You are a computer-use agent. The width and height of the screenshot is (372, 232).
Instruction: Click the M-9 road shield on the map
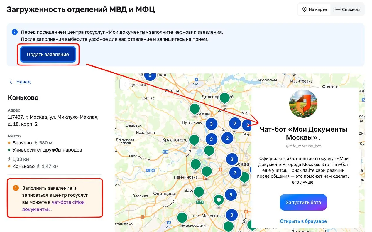click(x=165, y=152)
